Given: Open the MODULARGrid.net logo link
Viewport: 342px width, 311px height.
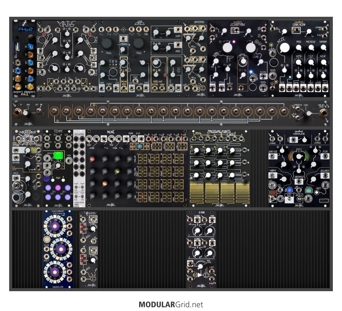Looking at the screenshot, I should pyautogui.click(x=171, y=305).
